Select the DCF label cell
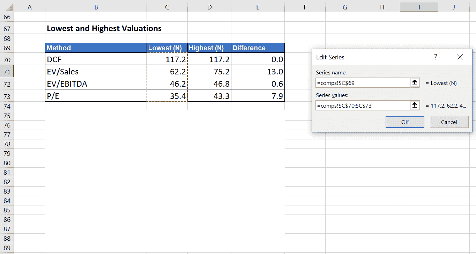Screen dimensions: 476x254 pos(95,59)
